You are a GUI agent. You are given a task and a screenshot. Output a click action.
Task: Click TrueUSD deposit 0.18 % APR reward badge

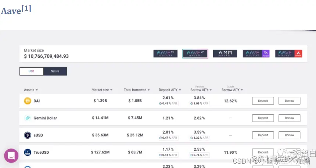(168, 155)
